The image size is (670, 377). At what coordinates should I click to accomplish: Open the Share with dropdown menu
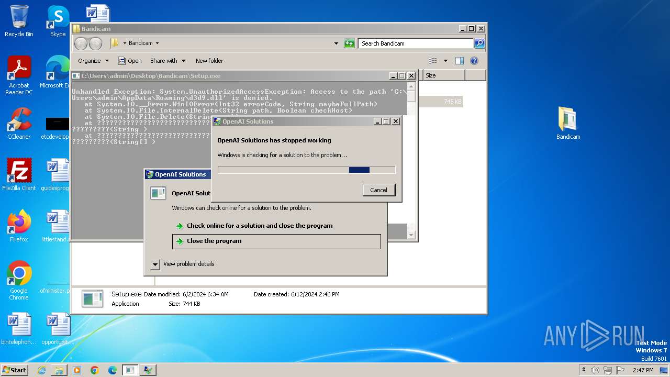pyautogui.click(x=167, y=61)
